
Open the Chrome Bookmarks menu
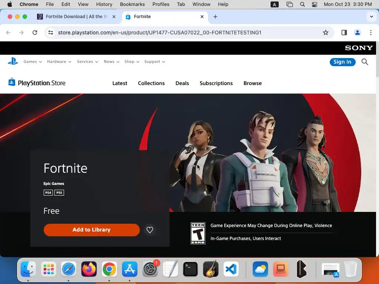[x=132, y=4]
